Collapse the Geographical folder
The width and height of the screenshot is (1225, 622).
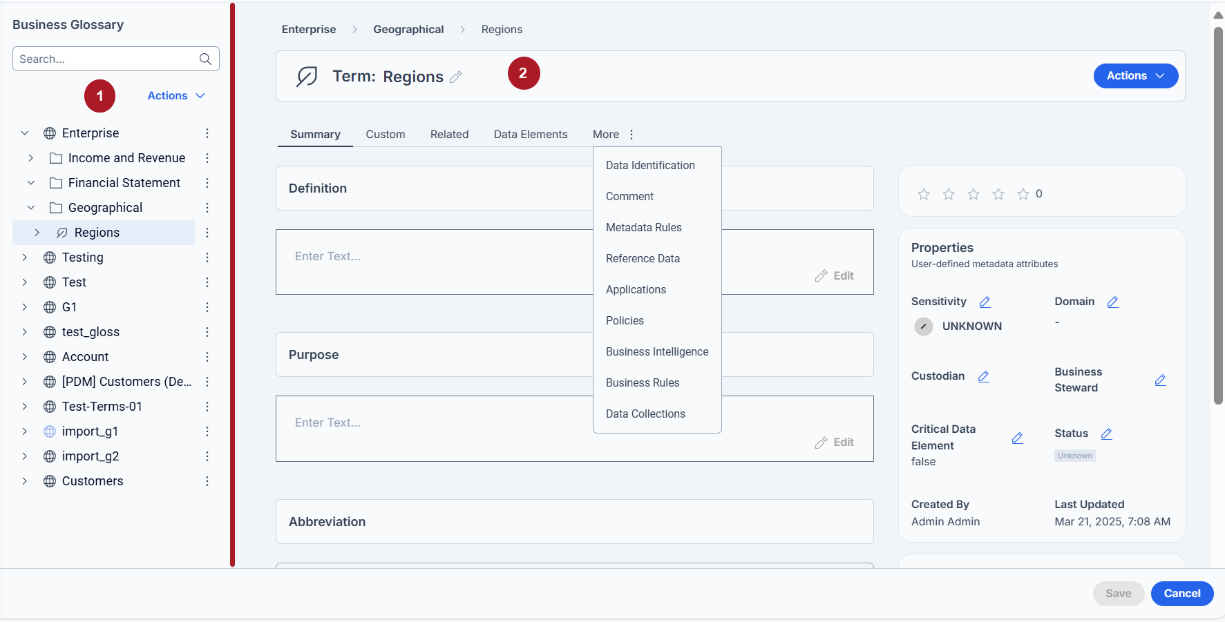30,208
